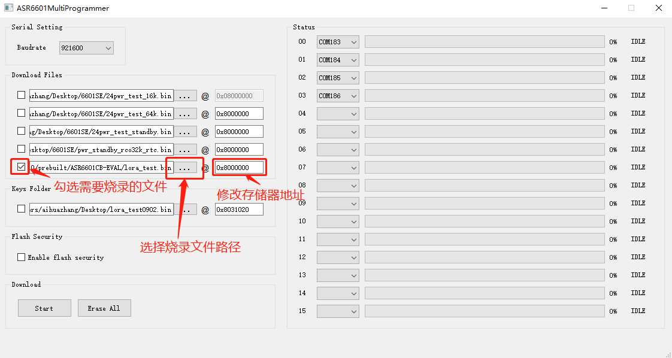Browse for the 24pwr_test_standby.bin file path

click(x=185, y=132)
